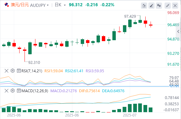Click the 澳元/日元 pair name

[x=20, y=5]
